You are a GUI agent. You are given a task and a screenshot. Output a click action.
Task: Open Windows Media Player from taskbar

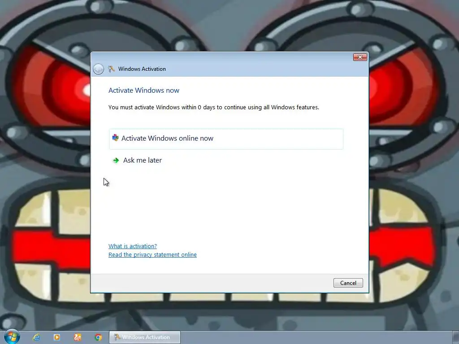click(x=57, y=337)
